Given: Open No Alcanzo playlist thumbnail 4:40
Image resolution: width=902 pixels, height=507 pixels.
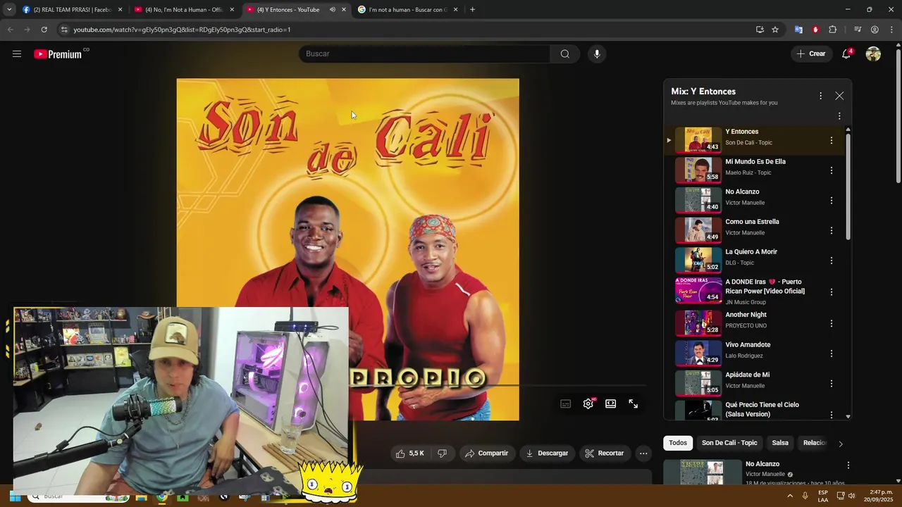Looking at the screenshot, I should click(x=698, y=200).
